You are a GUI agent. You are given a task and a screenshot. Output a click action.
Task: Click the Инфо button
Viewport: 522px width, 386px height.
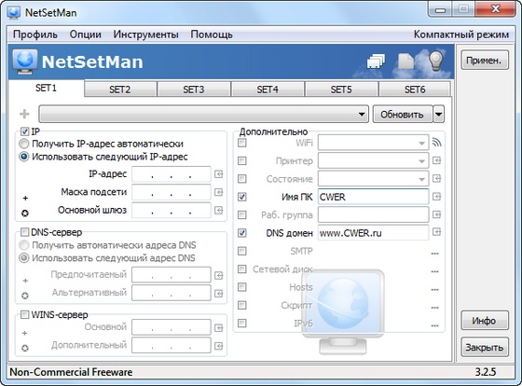[x=485, y=321]
